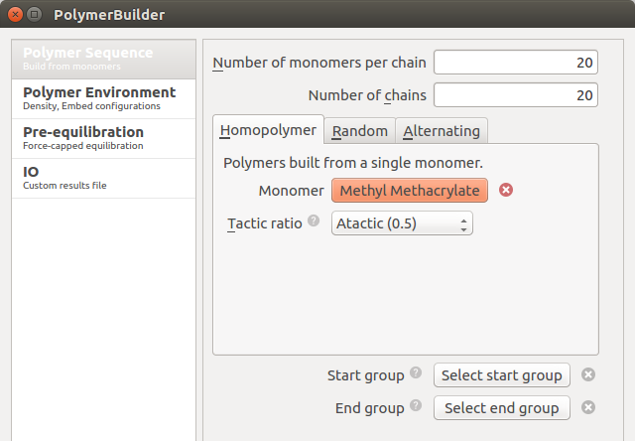
Task: Minimize the PolymerBuilder window
Action: click(34, 15)
